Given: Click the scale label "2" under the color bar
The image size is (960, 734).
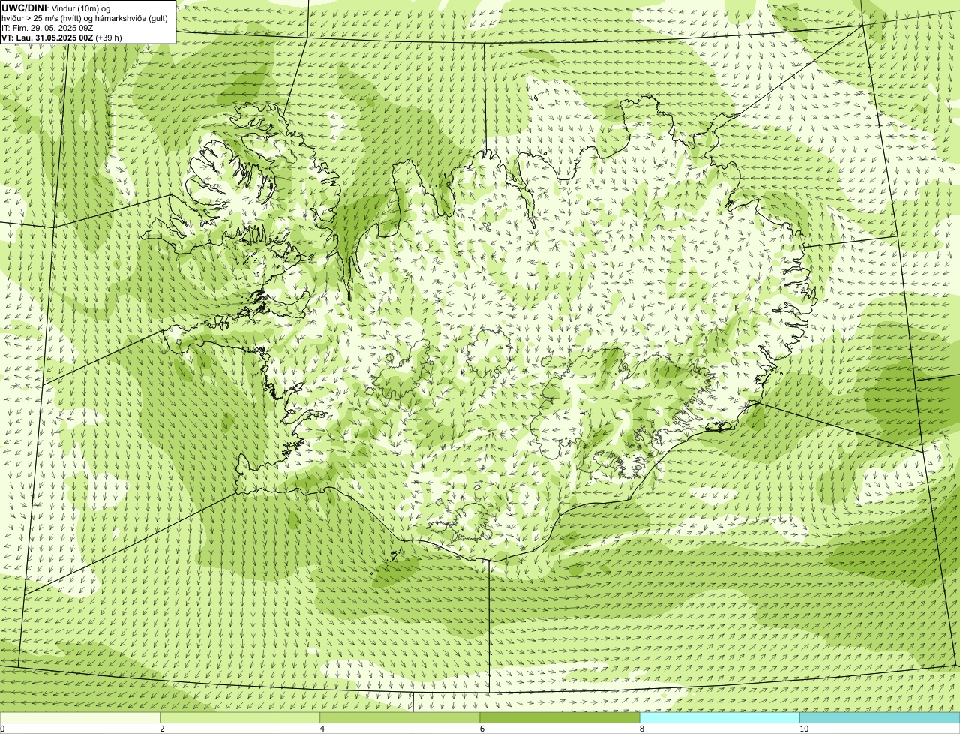Looking at the screenshot, I should click(162, 729).
